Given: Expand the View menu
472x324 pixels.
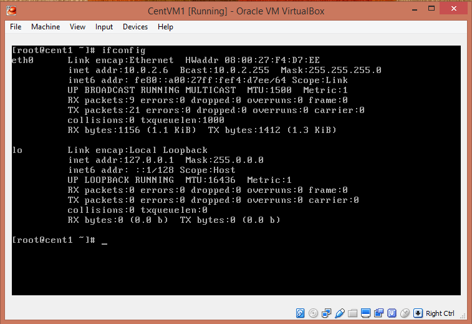Looking at the screenshot, I should coord(78,27).
